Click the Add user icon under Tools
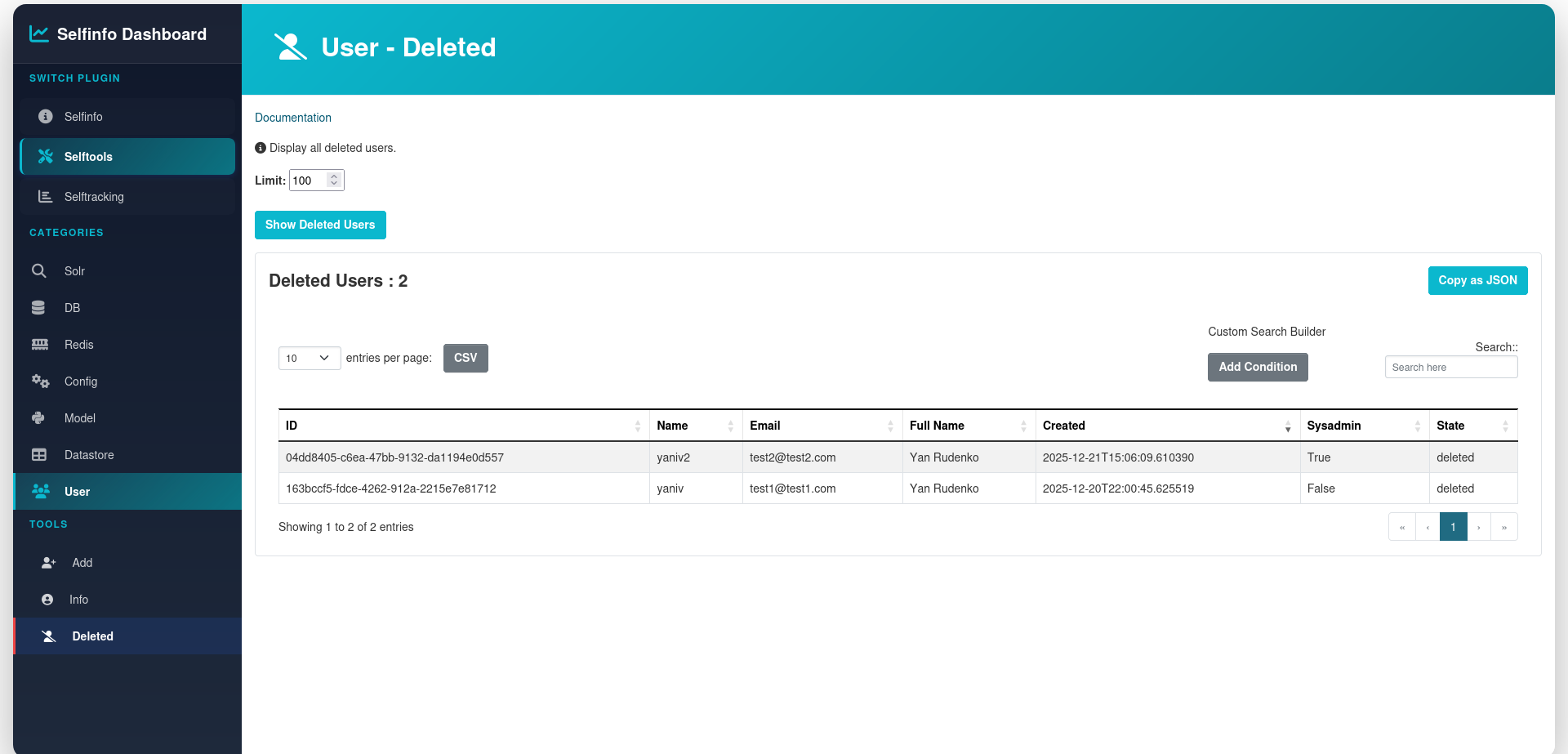The height and width of the screenshot is (754, 1568). (x=48, y=563)
